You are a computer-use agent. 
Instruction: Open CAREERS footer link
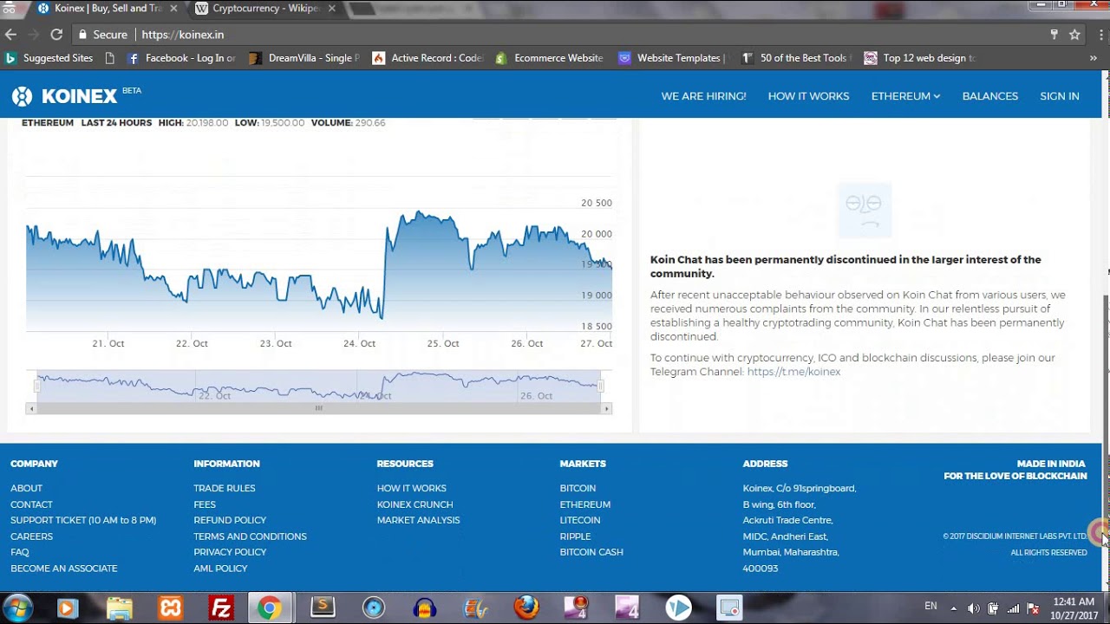[31, 536]
